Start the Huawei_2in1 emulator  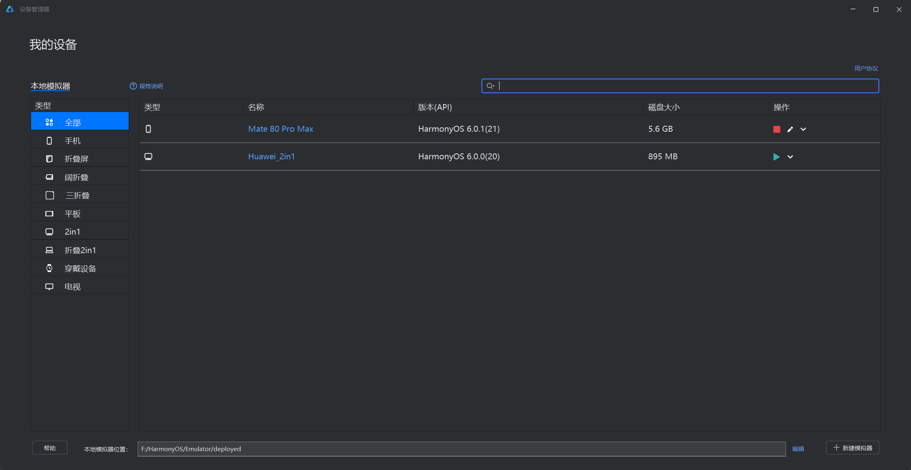click(x=776, y=157)
